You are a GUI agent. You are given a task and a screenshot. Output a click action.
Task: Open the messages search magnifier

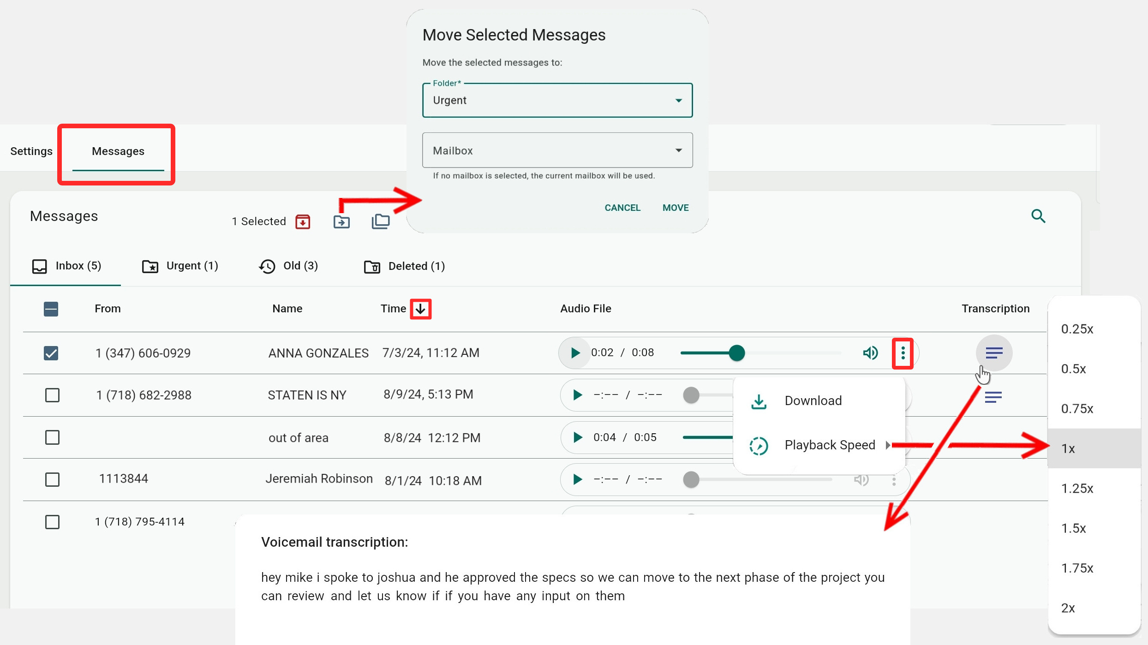click(x=1038, y=216)
